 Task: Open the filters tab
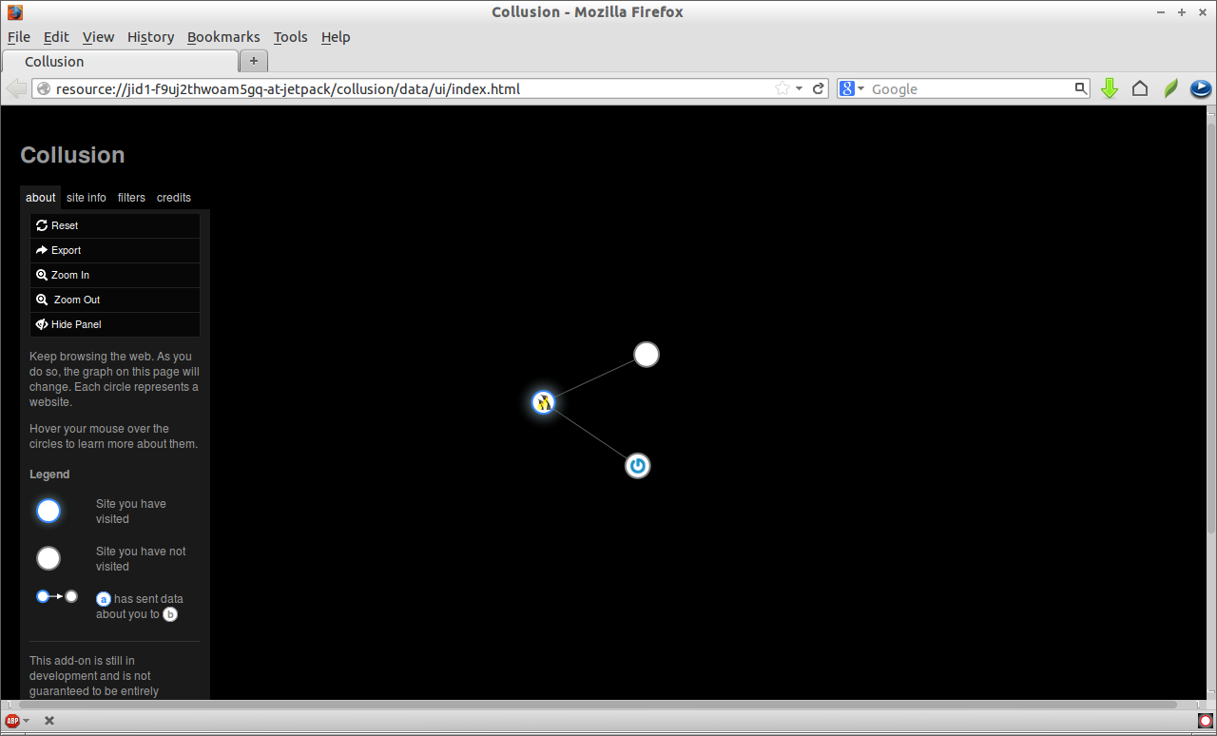(x=131, y=198)
